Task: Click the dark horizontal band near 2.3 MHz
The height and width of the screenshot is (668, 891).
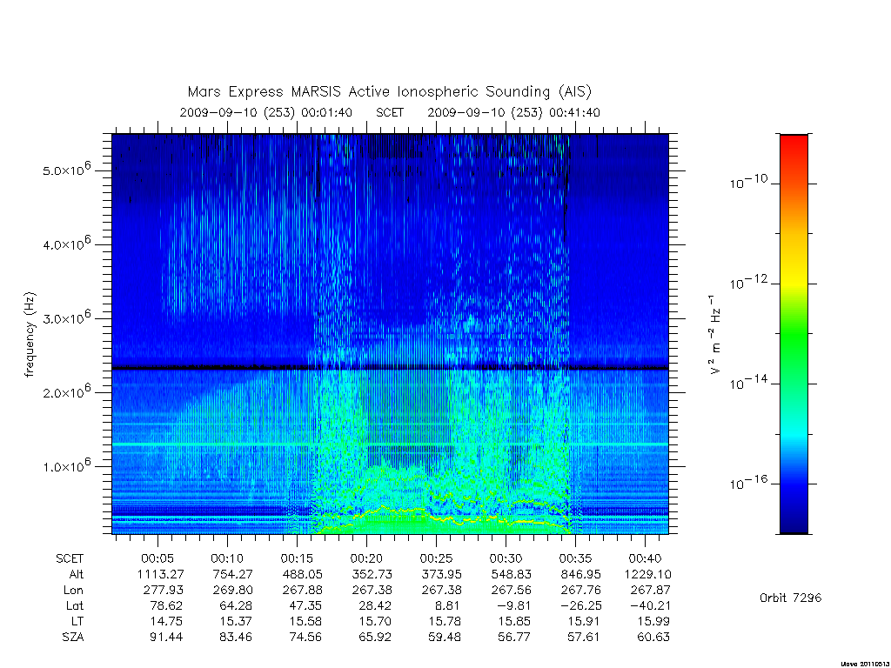Action: [x=390, y=368]
